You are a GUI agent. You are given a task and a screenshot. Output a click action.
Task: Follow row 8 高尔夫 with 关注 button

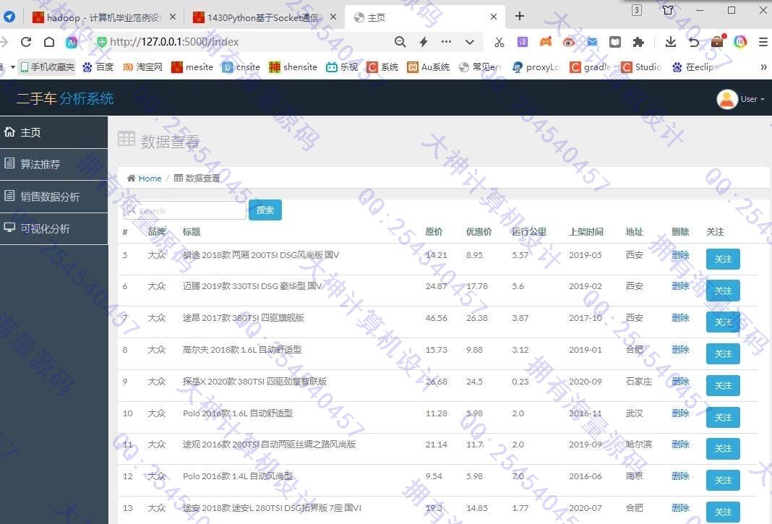click(x=723, y=353)
